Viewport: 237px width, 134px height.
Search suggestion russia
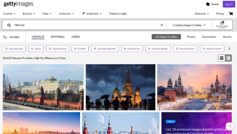point(36,49)
